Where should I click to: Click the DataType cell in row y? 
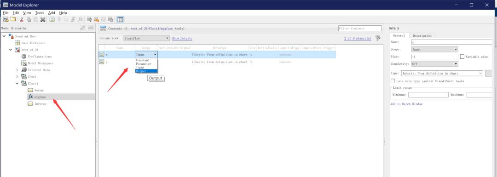[x=220, y=62]
